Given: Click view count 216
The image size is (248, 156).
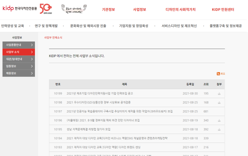Looking at the screenshot, I should (x=206, y=147).
